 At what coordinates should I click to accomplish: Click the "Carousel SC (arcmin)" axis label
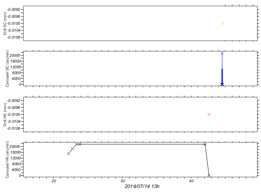pos(7,68)
